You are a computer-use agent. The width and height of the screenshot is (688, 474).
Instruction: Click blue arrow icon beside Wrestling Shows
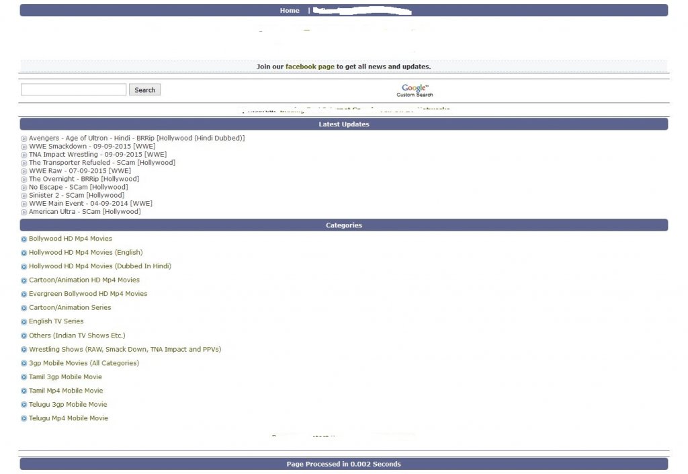click(24, 350)
